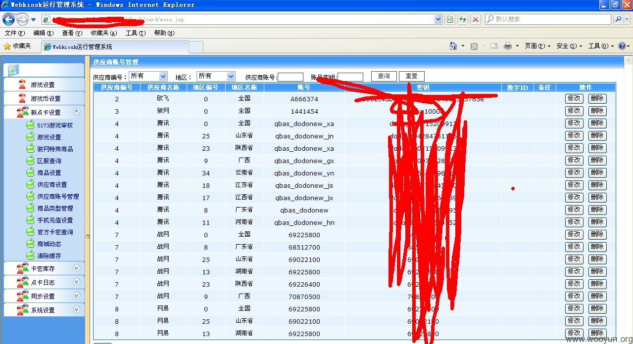The height and width of the screenshot is (344, 633).
Task: Click the 账号密钥 input field
Action: click(350, 77)
